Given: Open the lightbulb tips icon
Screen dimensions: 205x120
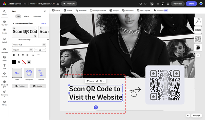Looking at the screenshot, I should click(x=158, y=4).
